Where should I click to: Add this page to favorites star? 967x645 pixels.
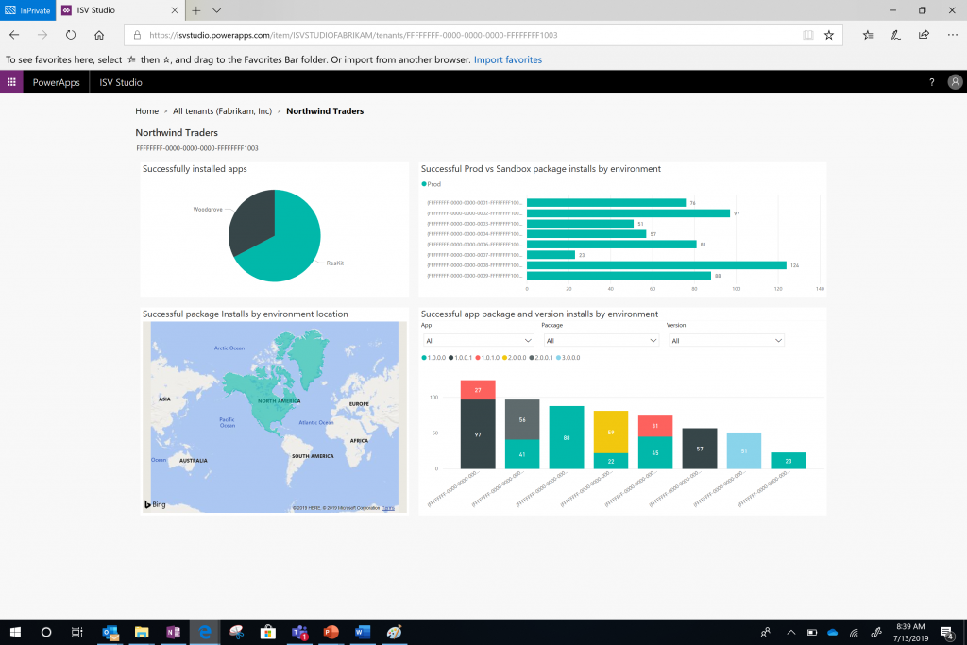829,35
